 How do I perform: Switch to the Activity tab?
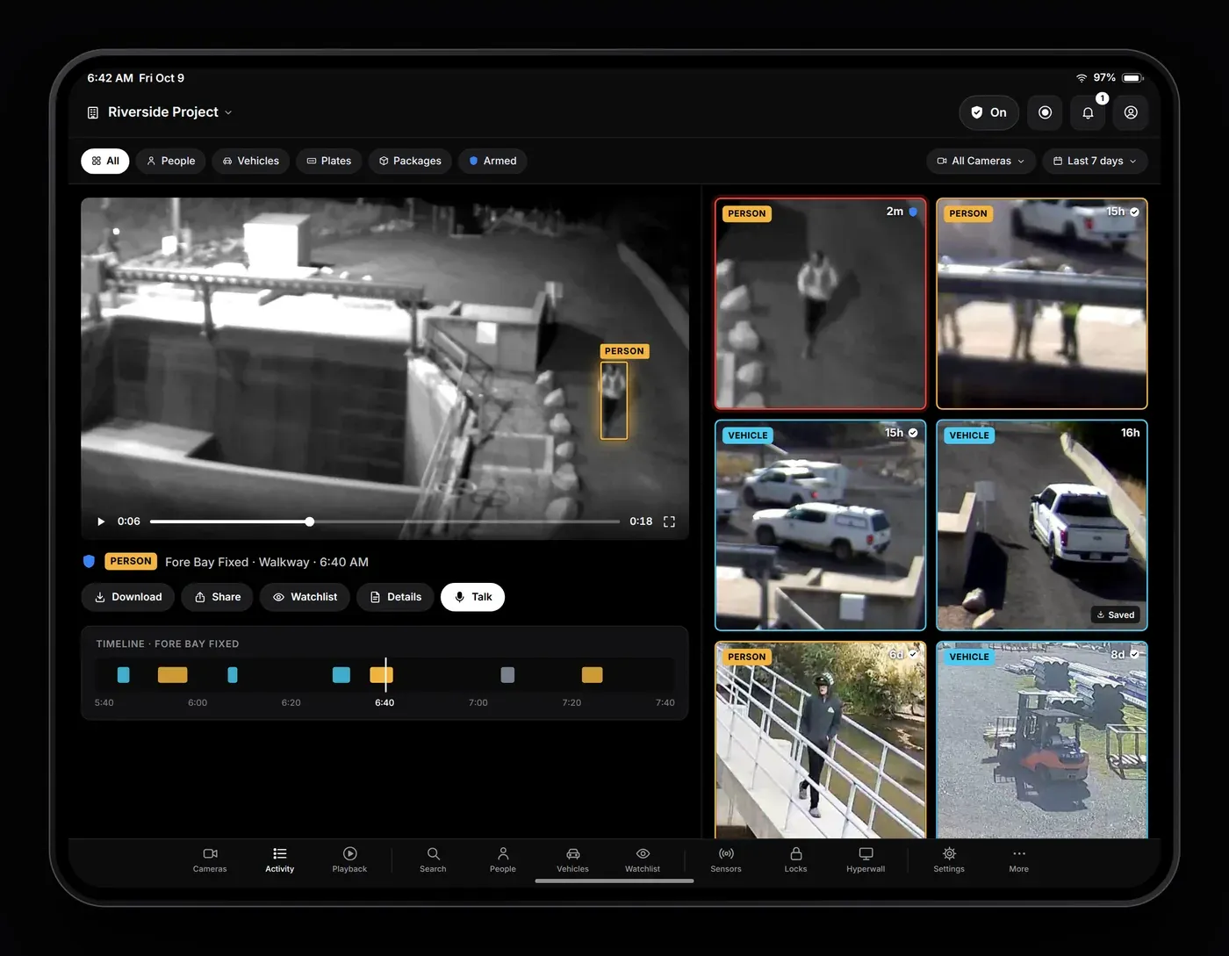pyautogui.click(x=279, y=859)
